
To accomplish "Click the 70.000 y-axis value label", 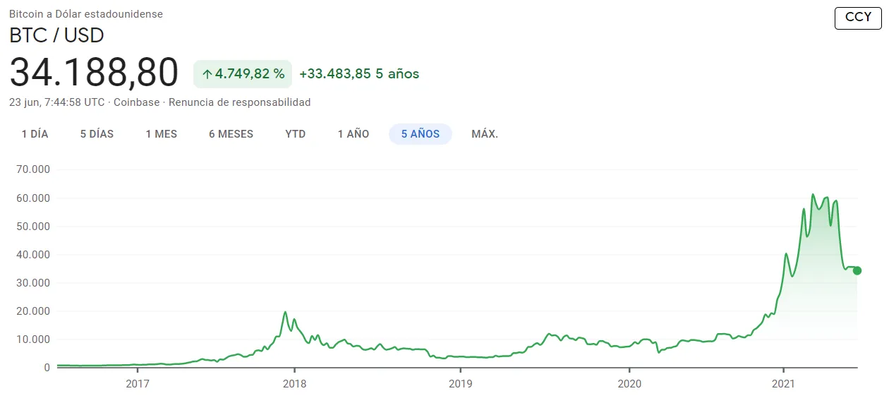I will pos(33,170).
